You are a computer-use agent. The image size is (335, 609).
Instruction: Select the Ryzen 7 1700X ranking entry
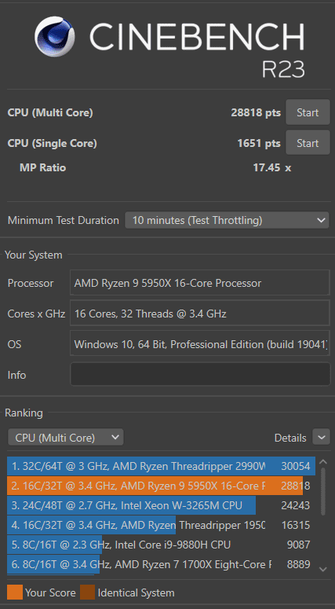161,564
